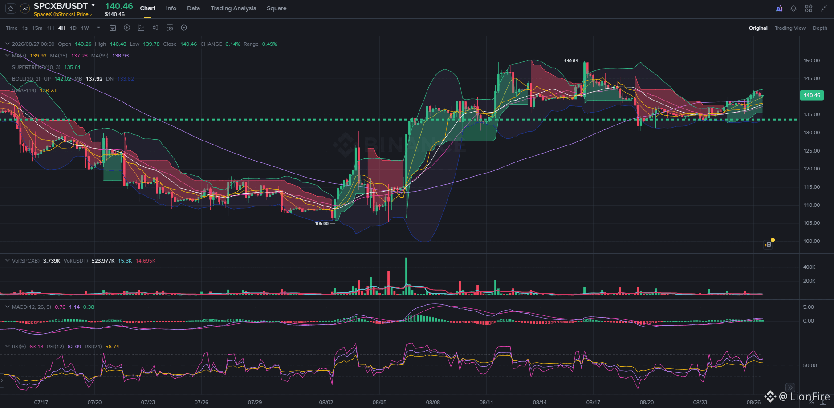Open the layout widgets grid icon

tap(809, 8)
